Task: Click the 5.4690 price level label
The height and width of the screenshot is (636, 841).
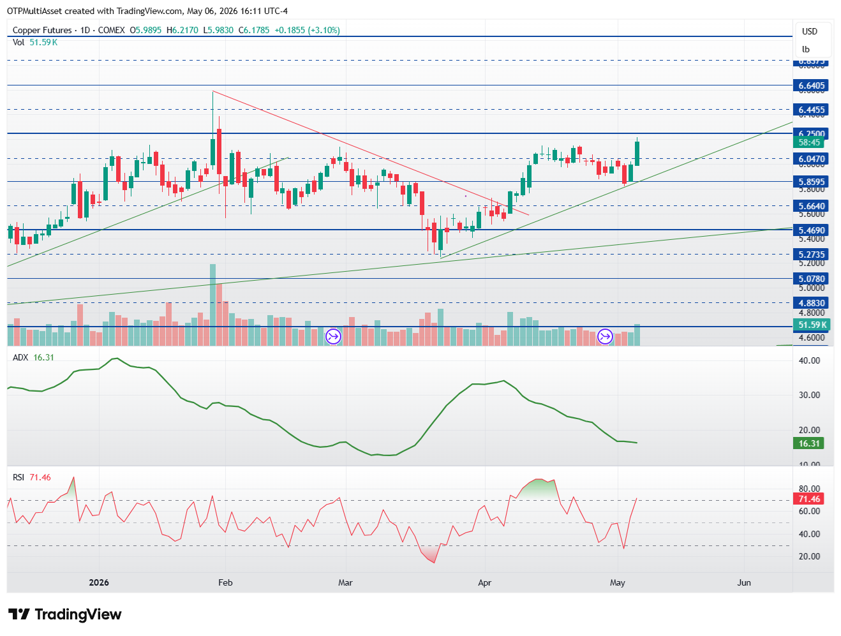Action: coord(811,230)
